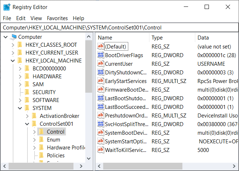The image size is (239, 171).
Task: Click the string icon of CurrentUser value
Action: tap(100, 64)
